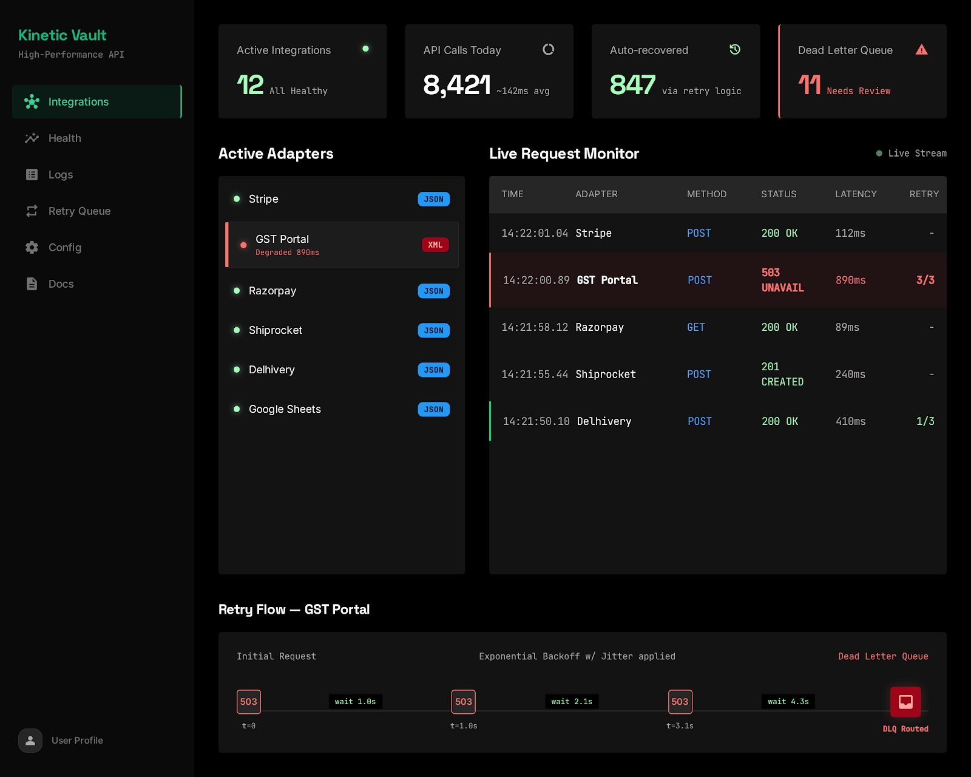Click the 14:22:01.04 Stripe request row
Viewport: 971px width, 777px height.
(718, 233)
